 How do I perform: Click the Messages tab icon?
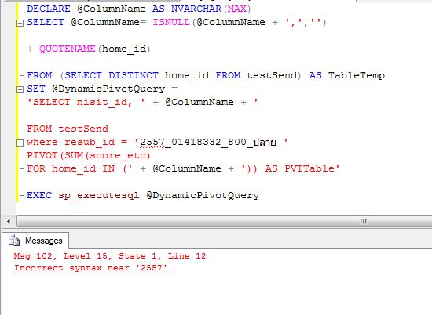(14, 240)
